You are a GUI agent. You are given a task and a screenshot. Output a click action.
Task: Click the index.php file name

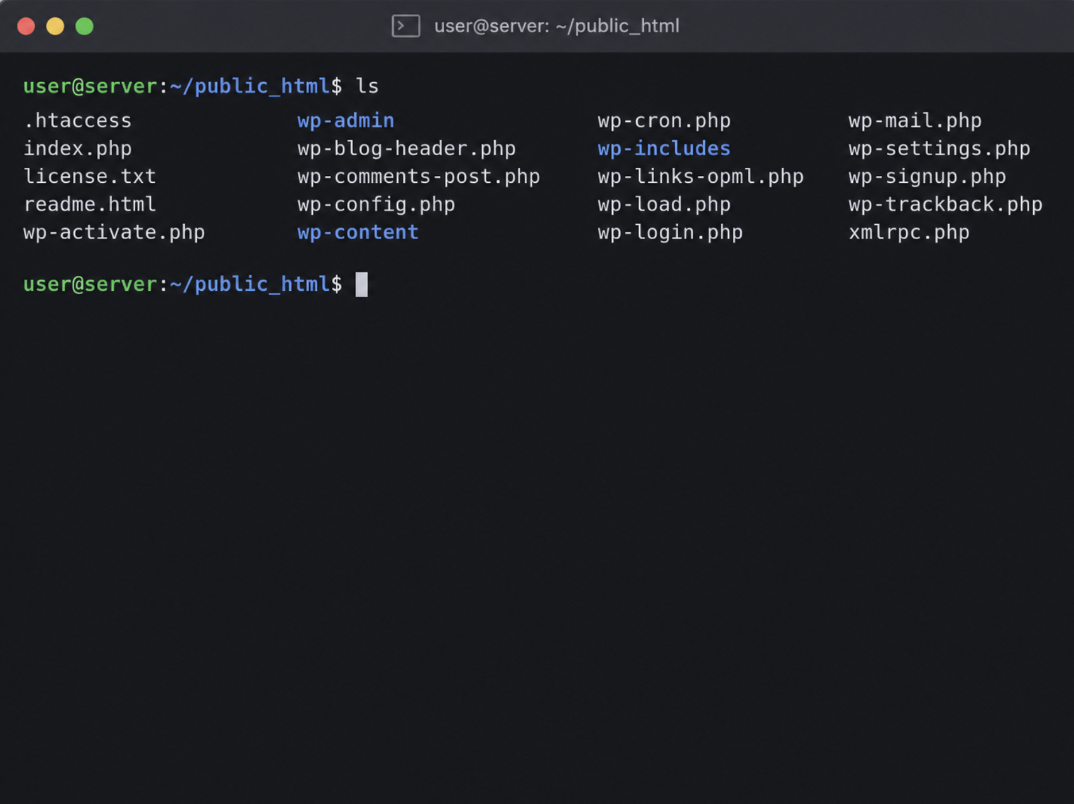pyautogui.click(x=77, y=149)
